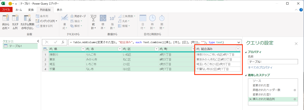This screenshot has width=304, height=110.
Task: Click the 町 column data type icon
Action: pos(161,49)
